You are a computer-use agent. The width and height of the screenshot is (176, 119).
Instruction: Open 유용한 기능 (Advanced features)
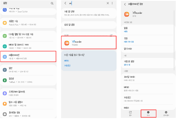coord(28,23)
